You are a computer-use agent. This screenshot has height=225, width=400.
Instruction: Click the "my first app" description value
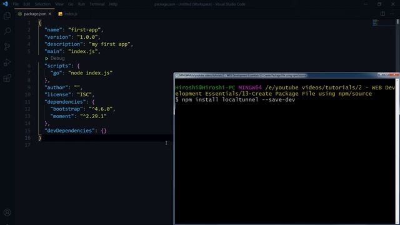pyautogui.click(x=110, y=44)
